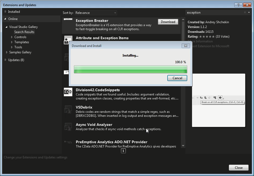Screen dimensions: 254x176
Task: Select the Async Void Analyzer result
Action: tap(94, 125)
